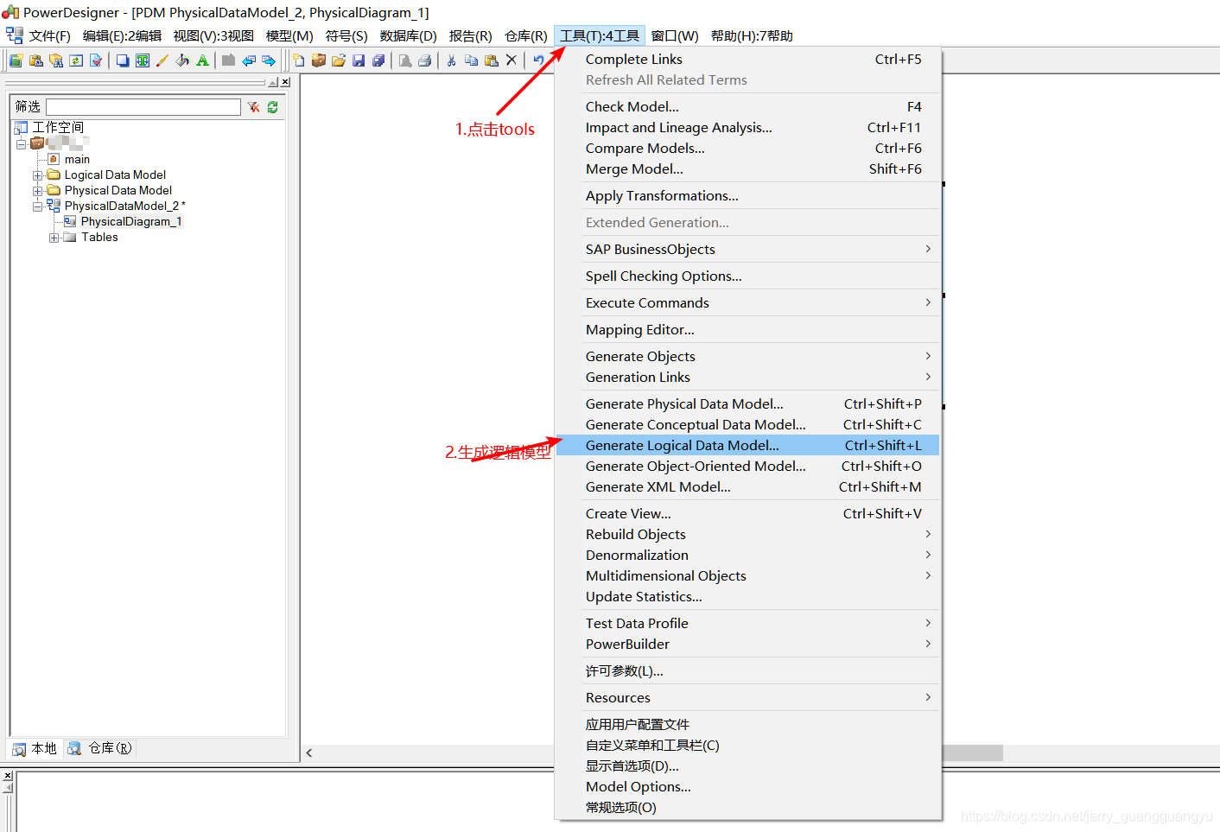Screen dimensions: 1220x832
Task: Expand the Physical Data Model folder node
Action: 38,191
